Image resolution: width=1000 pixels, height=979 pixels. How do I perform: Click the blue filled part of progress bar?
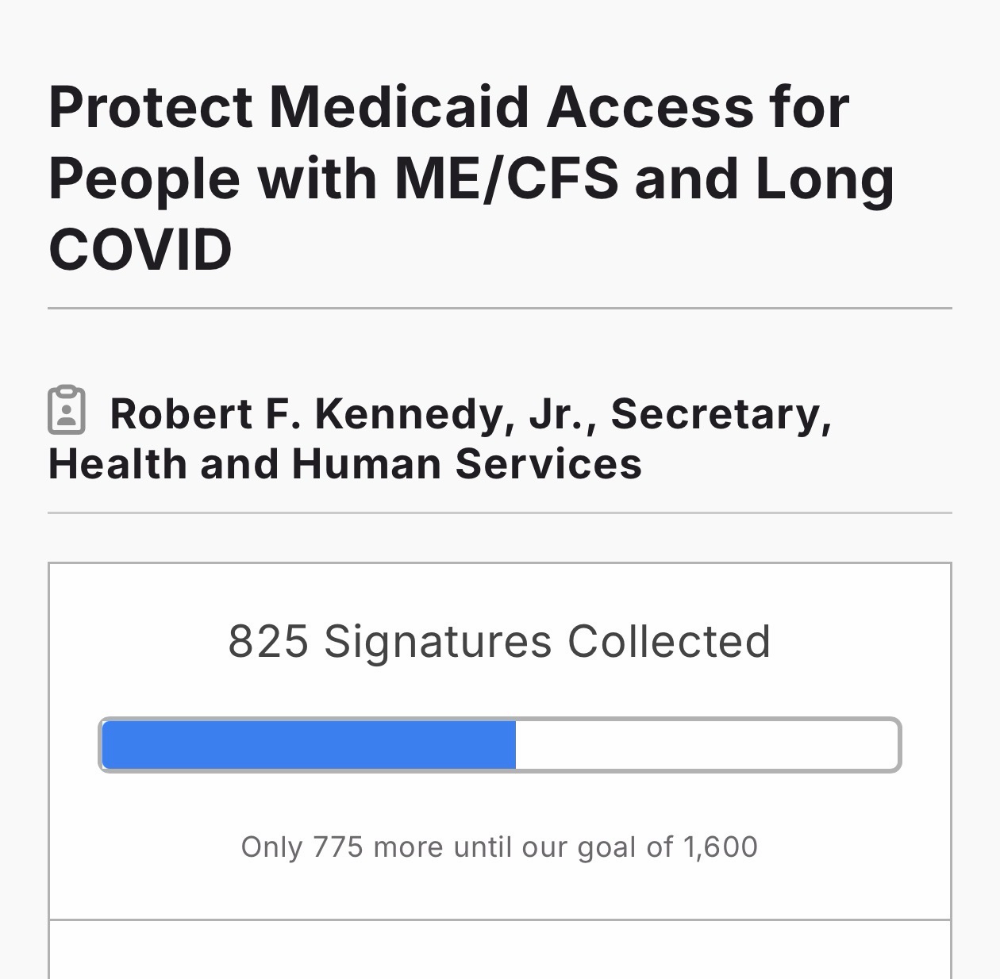click(309, 745)
